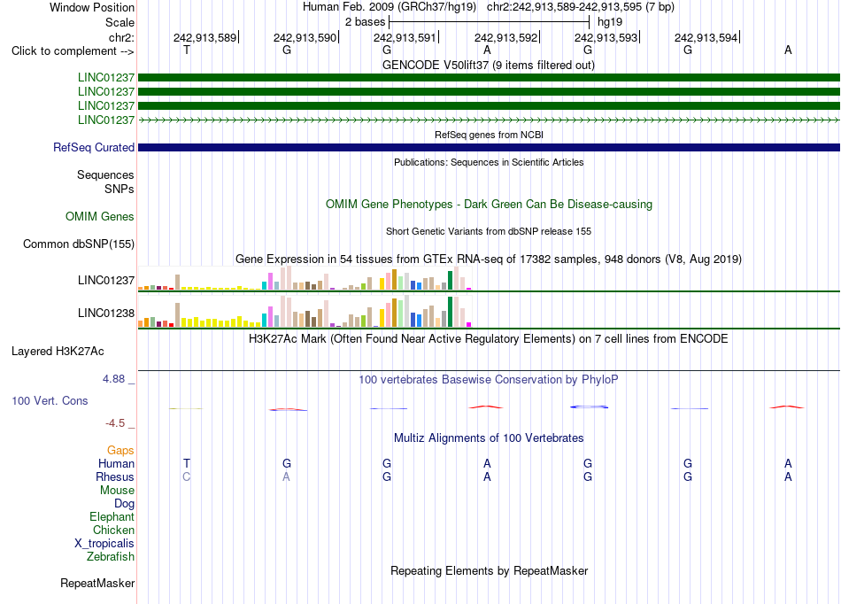Click the -4.5 PhyloP lower scale value
The height and width of the screenshot is (604, 841).
pyautogui.click(x=115, y=423)
